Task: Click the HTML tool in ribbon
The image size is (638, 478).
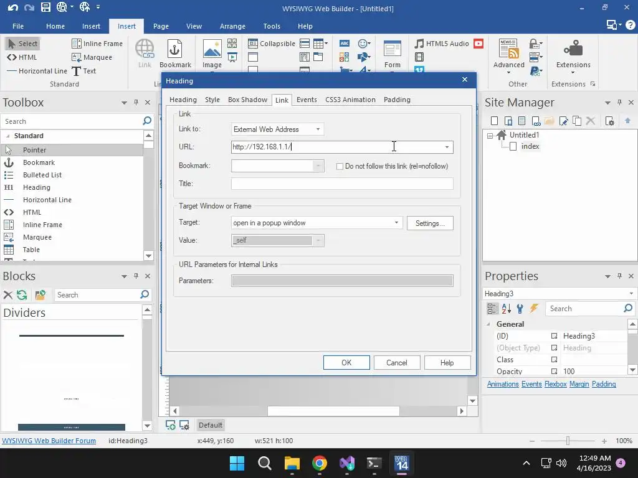Action: pyautogui.click(x=22, y=57)
